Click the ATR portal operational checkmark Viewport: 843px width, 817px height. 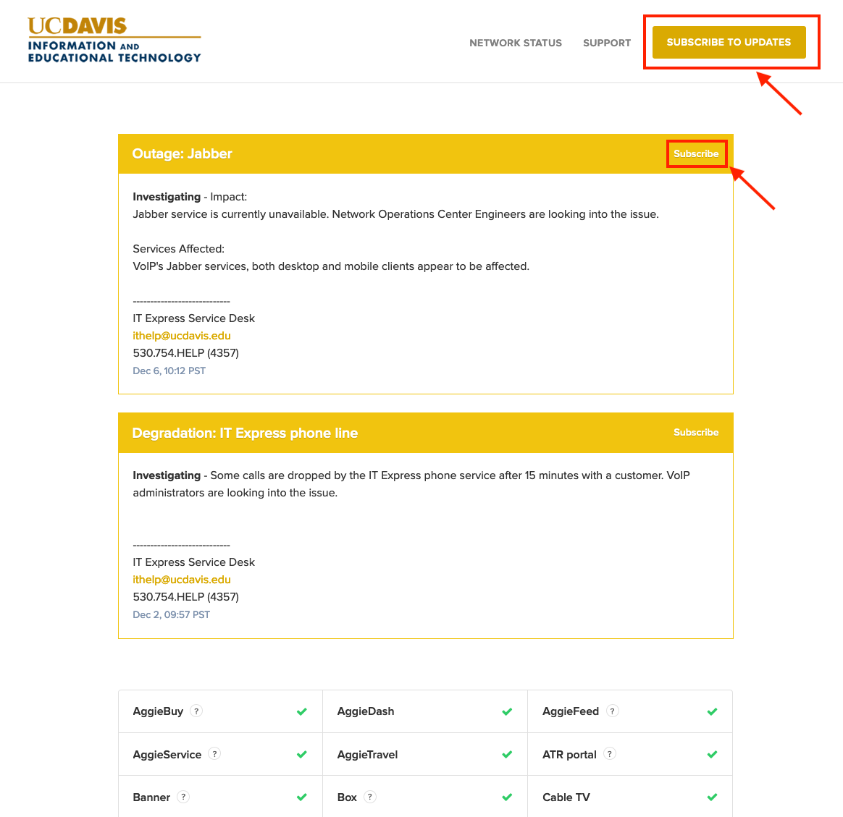[713, 755]
